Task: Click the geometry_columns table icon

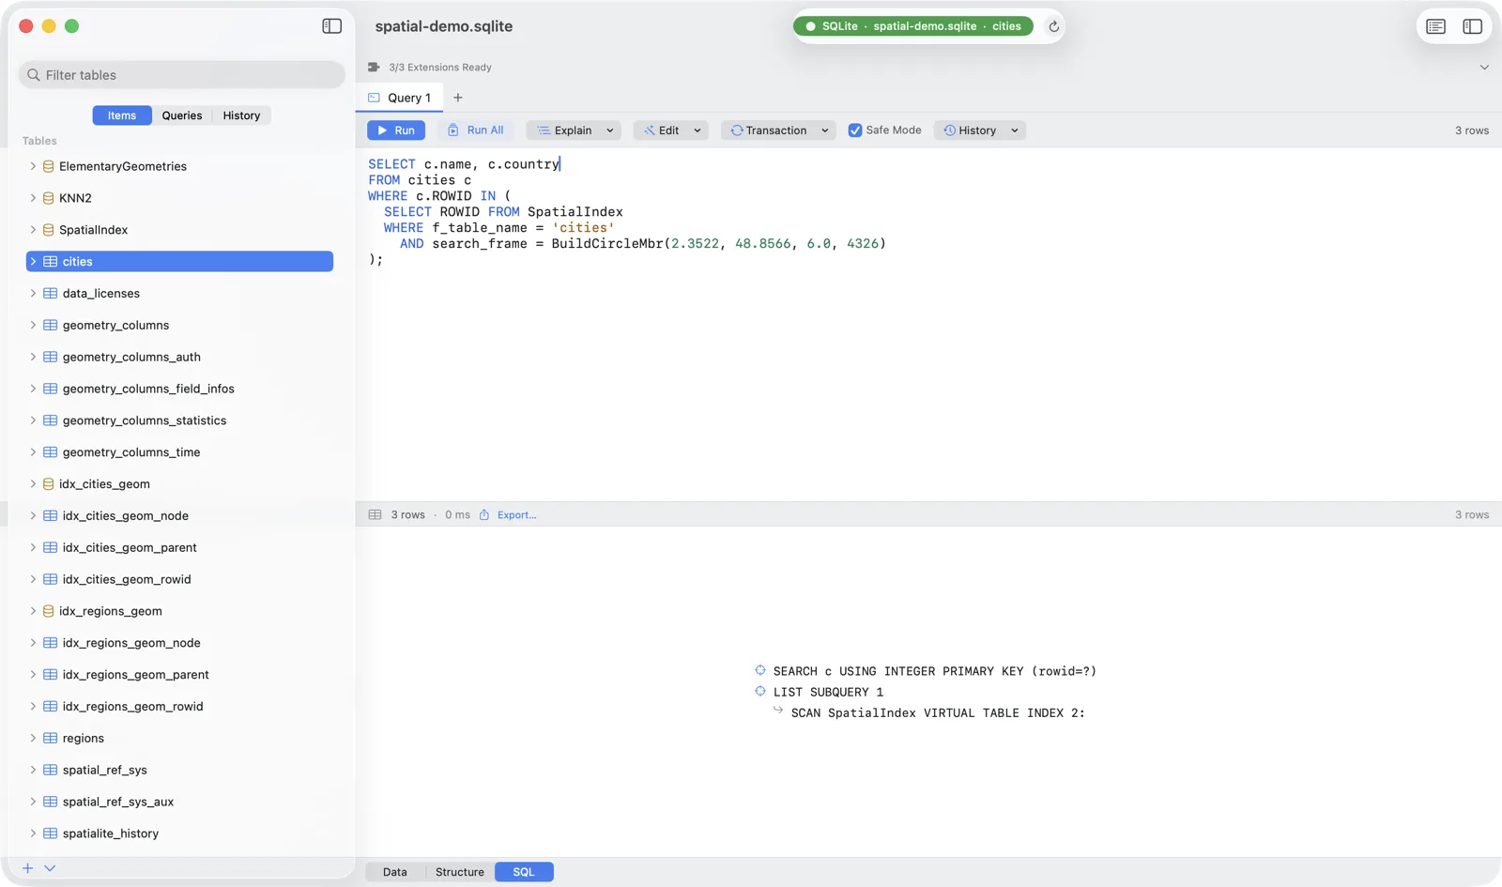Action: click(51, 325)
